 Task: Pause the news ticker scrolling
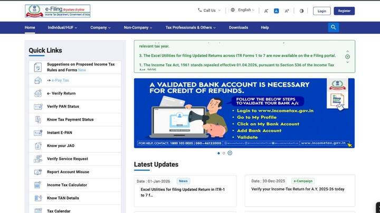click(347, 57)
